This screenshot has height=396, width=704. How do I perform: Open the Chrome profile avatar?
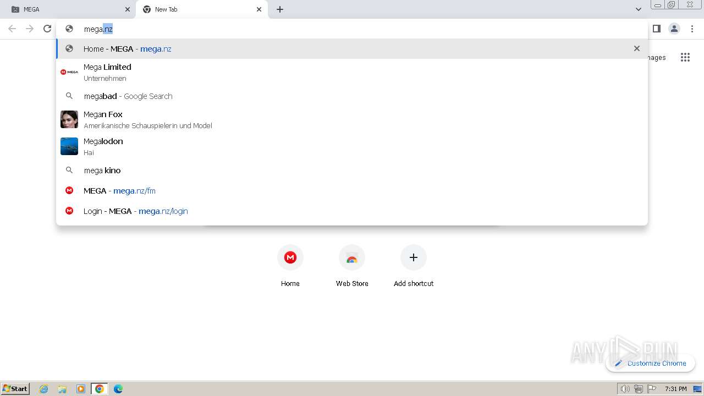click(674, 29)
